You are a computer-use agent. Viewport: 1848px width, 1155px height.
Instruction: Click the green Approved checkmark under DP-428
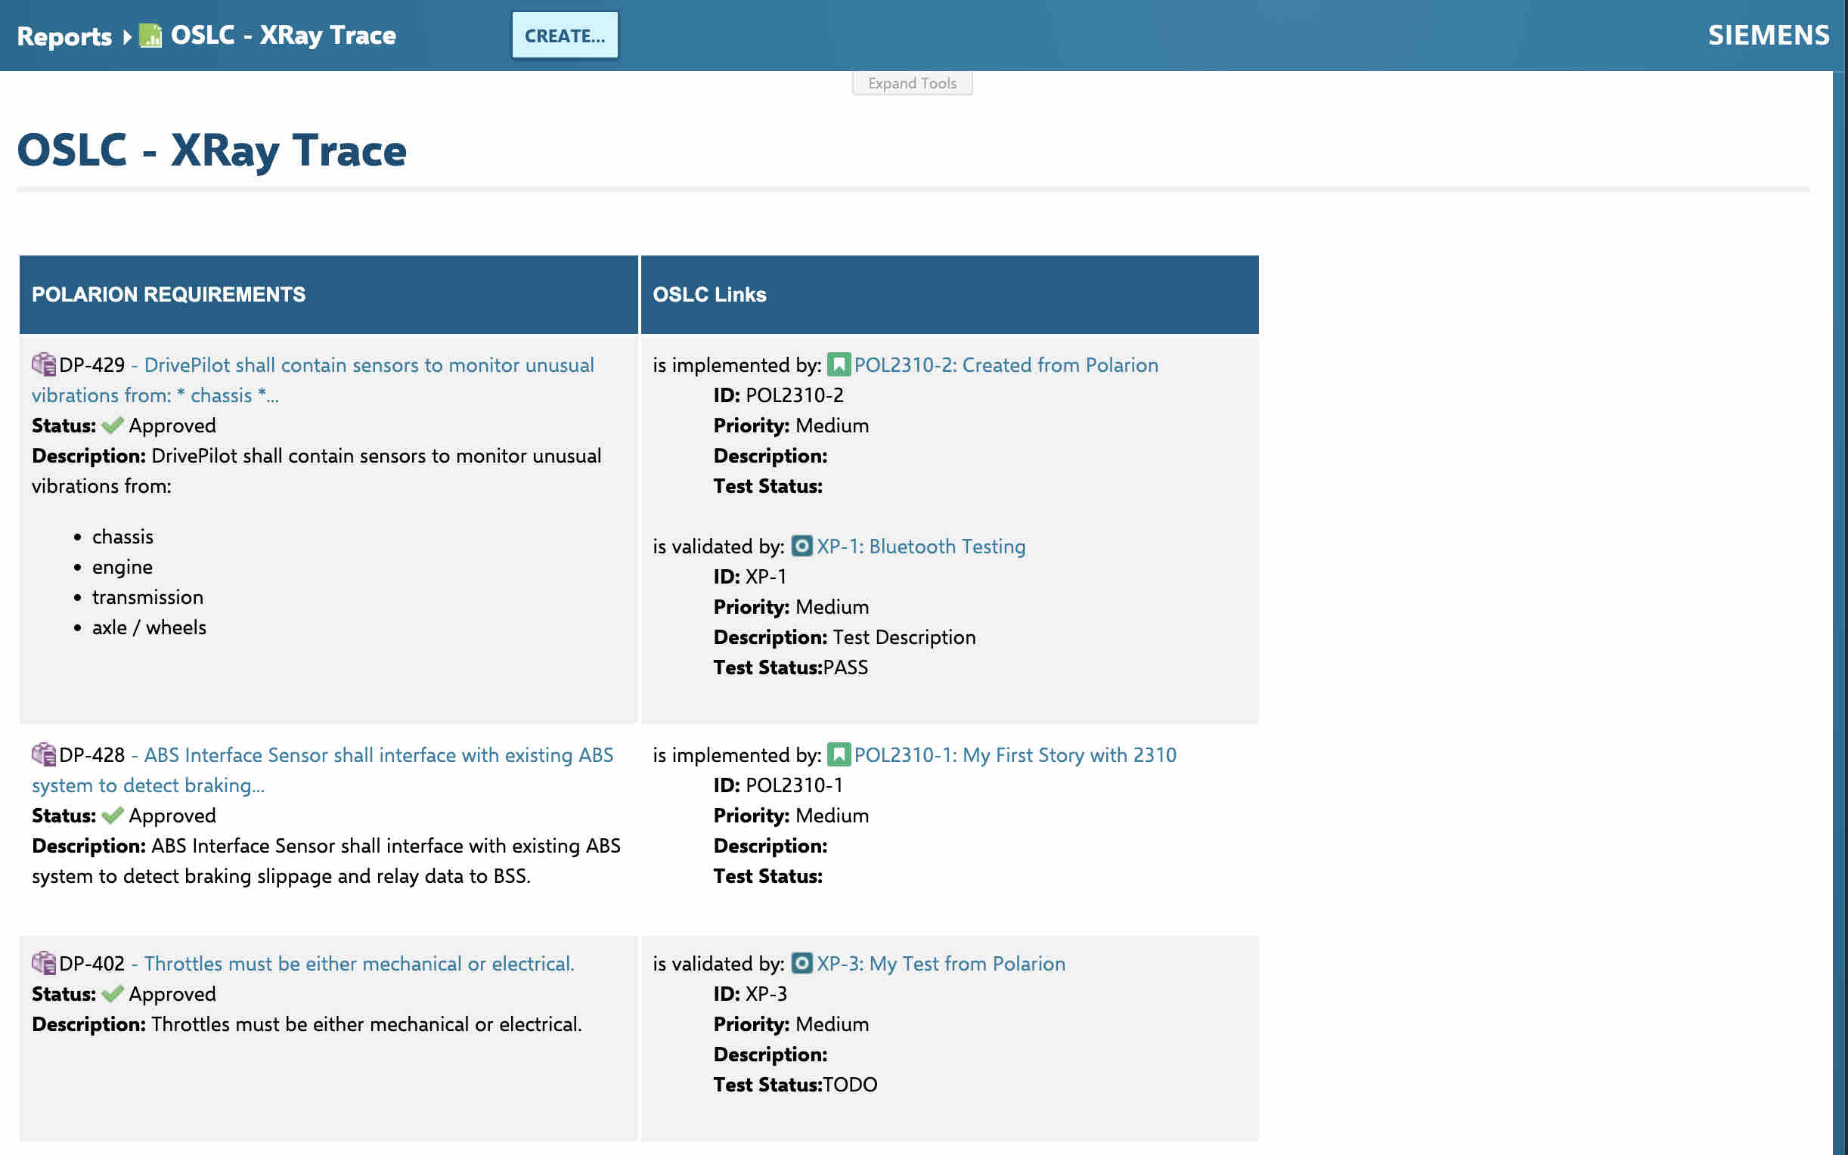[x=113, y=815]
